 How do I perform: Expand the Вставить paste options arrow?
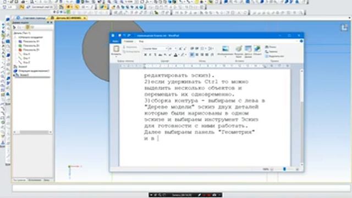pos(116,56)
